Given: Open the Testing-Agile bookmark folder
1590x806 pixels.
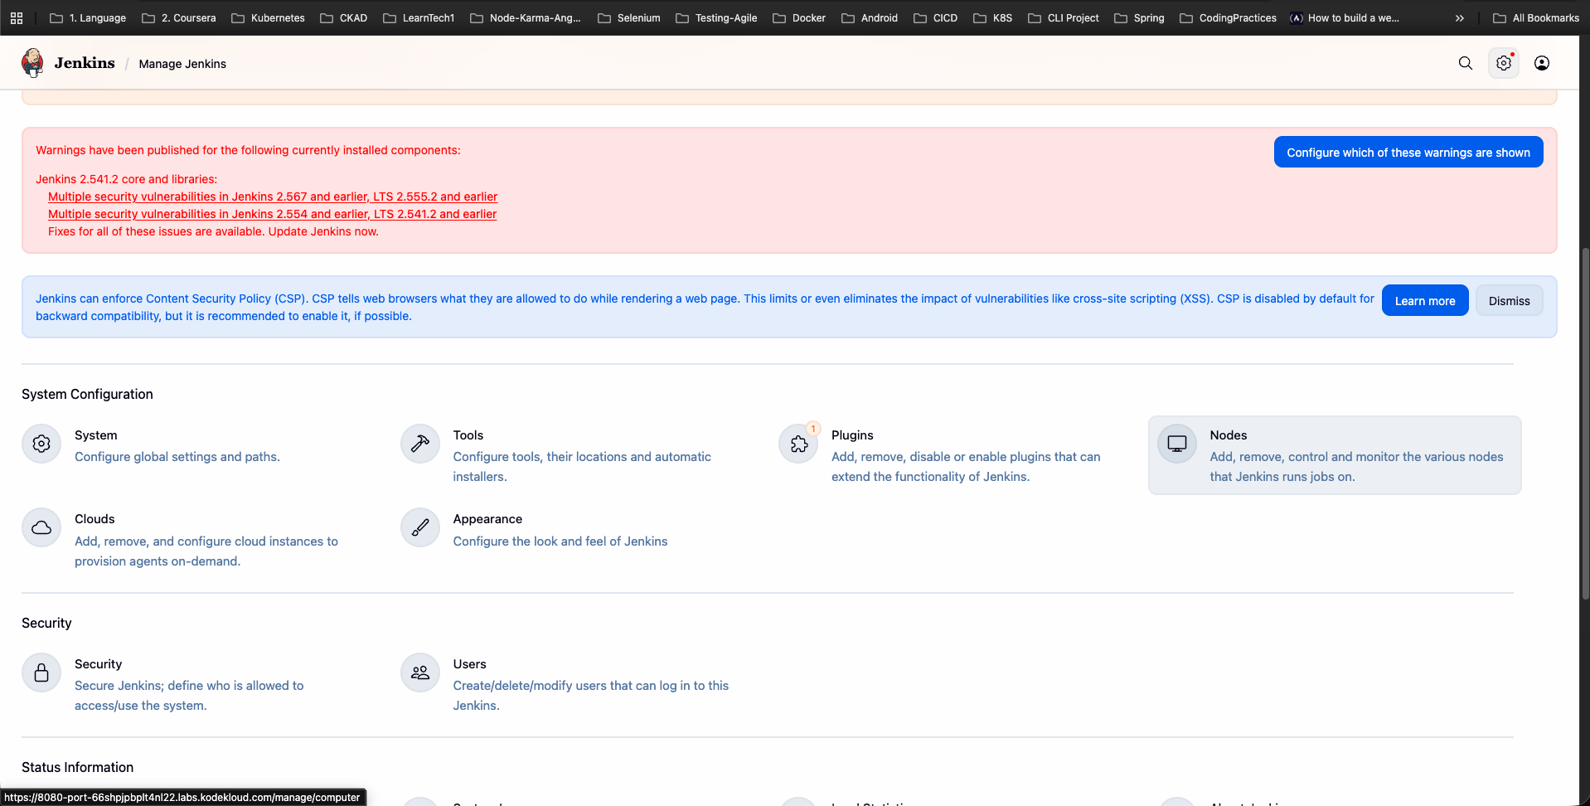Looking at the screenshot, I should (716, 17).
